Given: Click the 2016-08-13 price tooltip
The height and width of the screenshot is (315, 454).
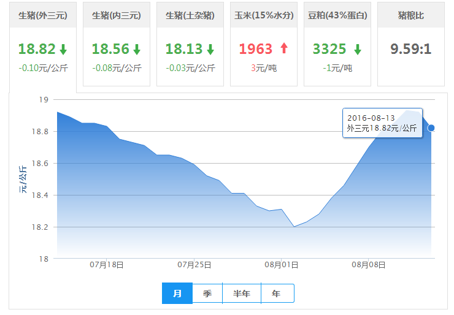Looking at the screenshot, I should pos(382,123).
